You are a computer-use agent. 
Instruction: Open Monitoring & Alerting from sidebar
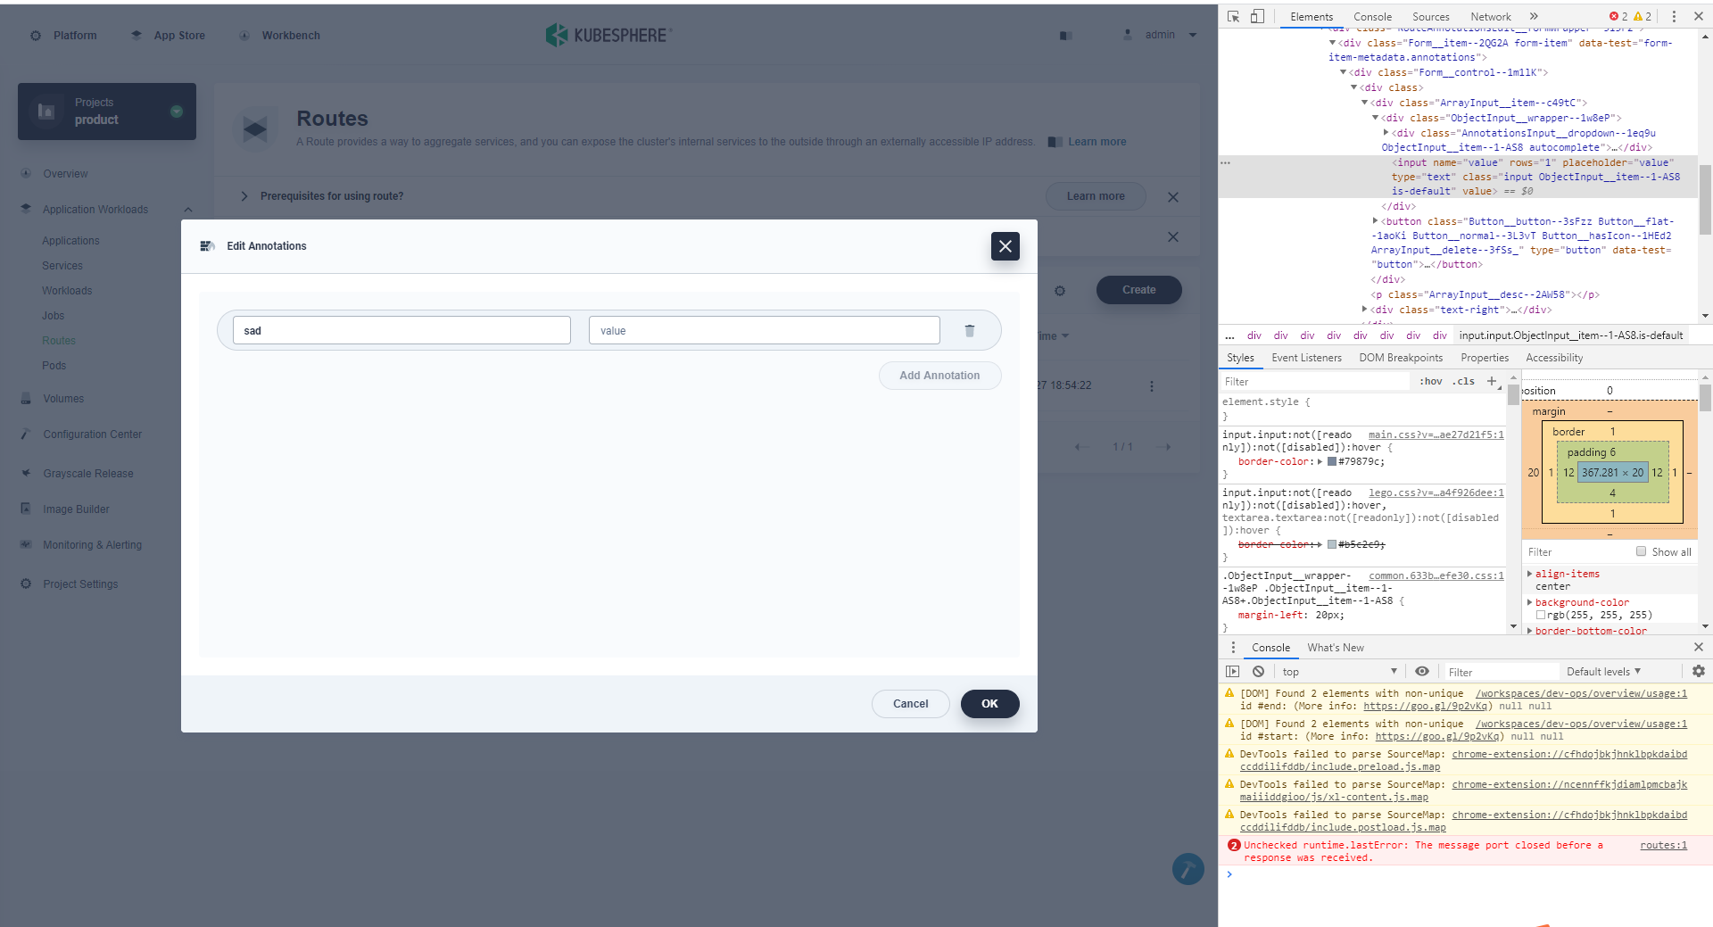pos(92,544)
